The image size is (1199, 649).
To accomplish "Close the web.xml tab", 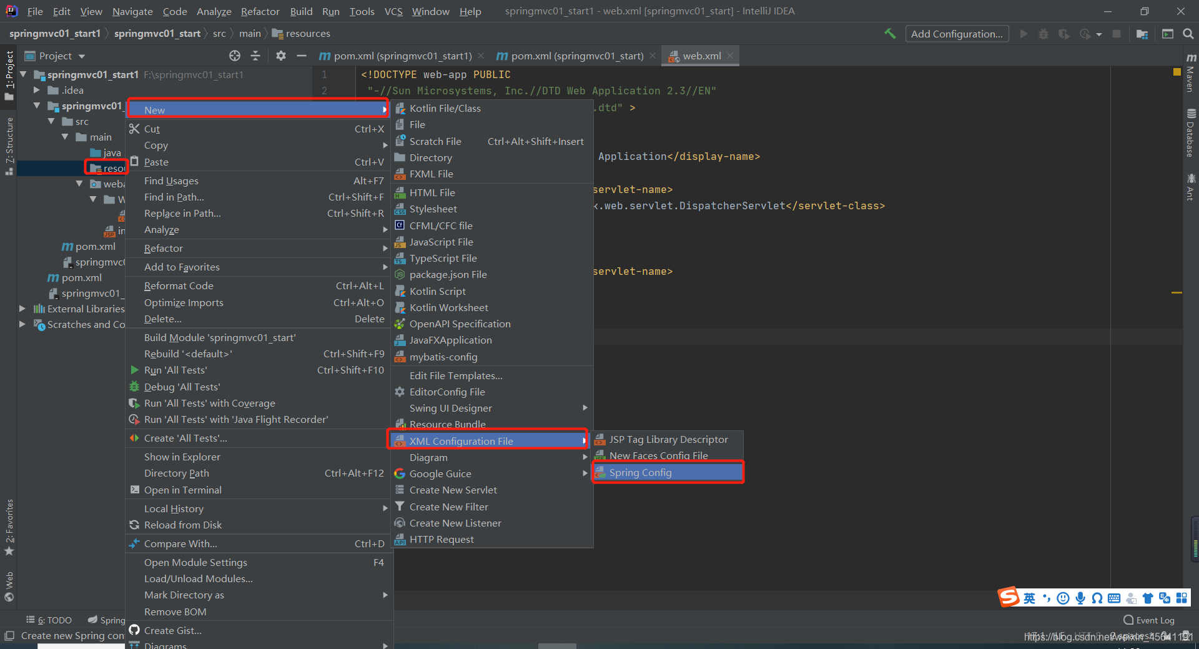I will (x=730, y=56).
